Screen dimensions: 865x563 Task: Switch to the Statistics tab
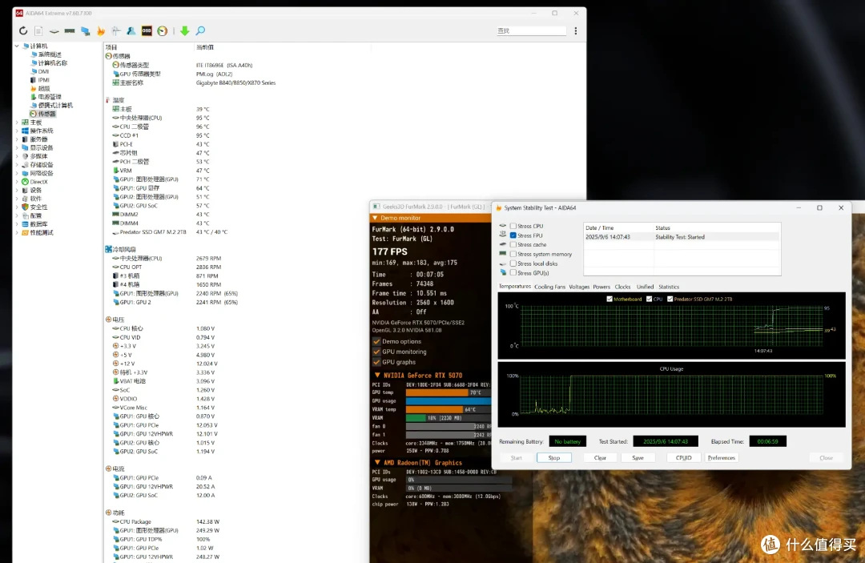click(x=669, y=287)
